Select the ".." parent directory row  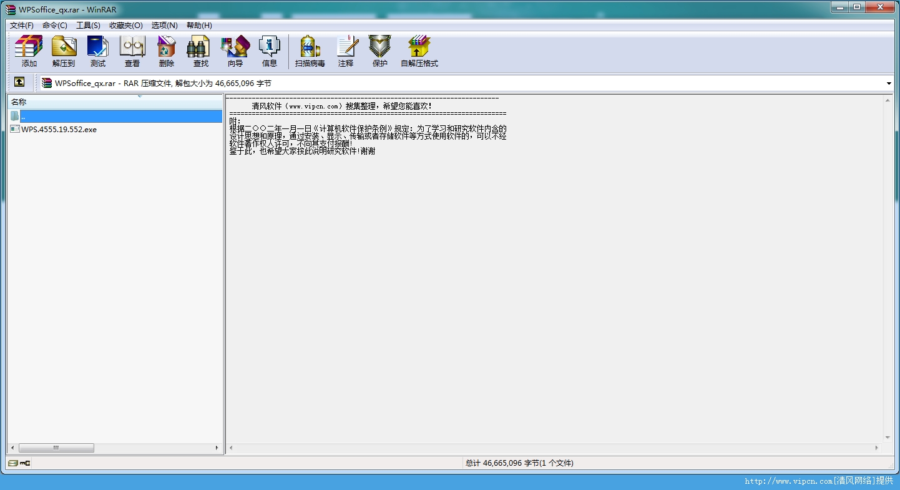(x=115, y=116)
